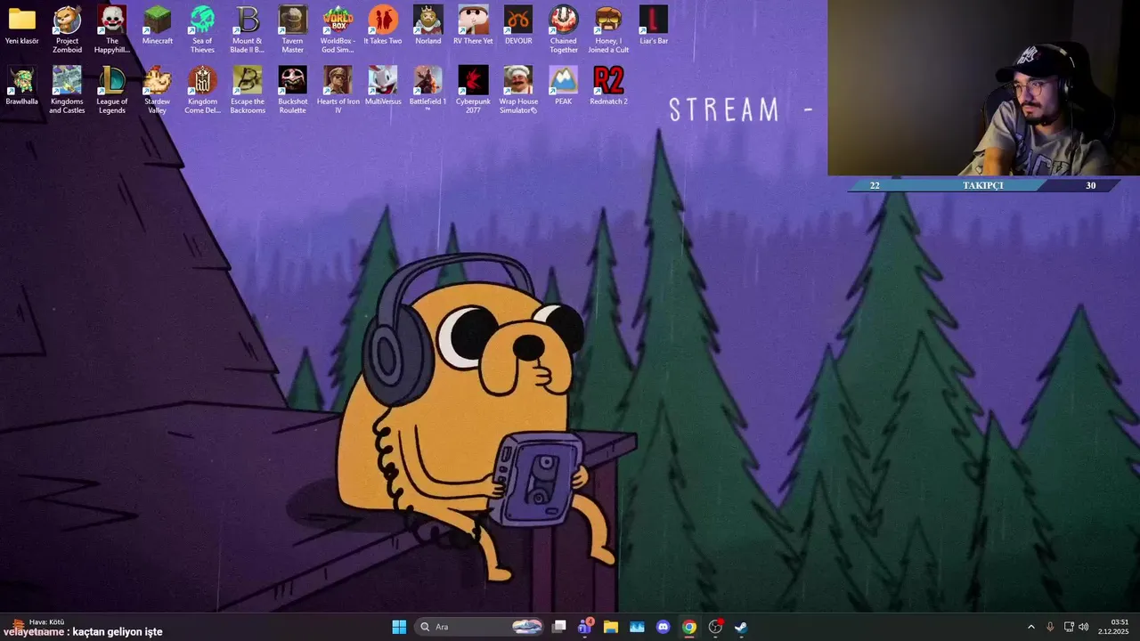This screenshot has width=1140, height=641.
Task: Open network settings tray icon
Action: 1069,627
